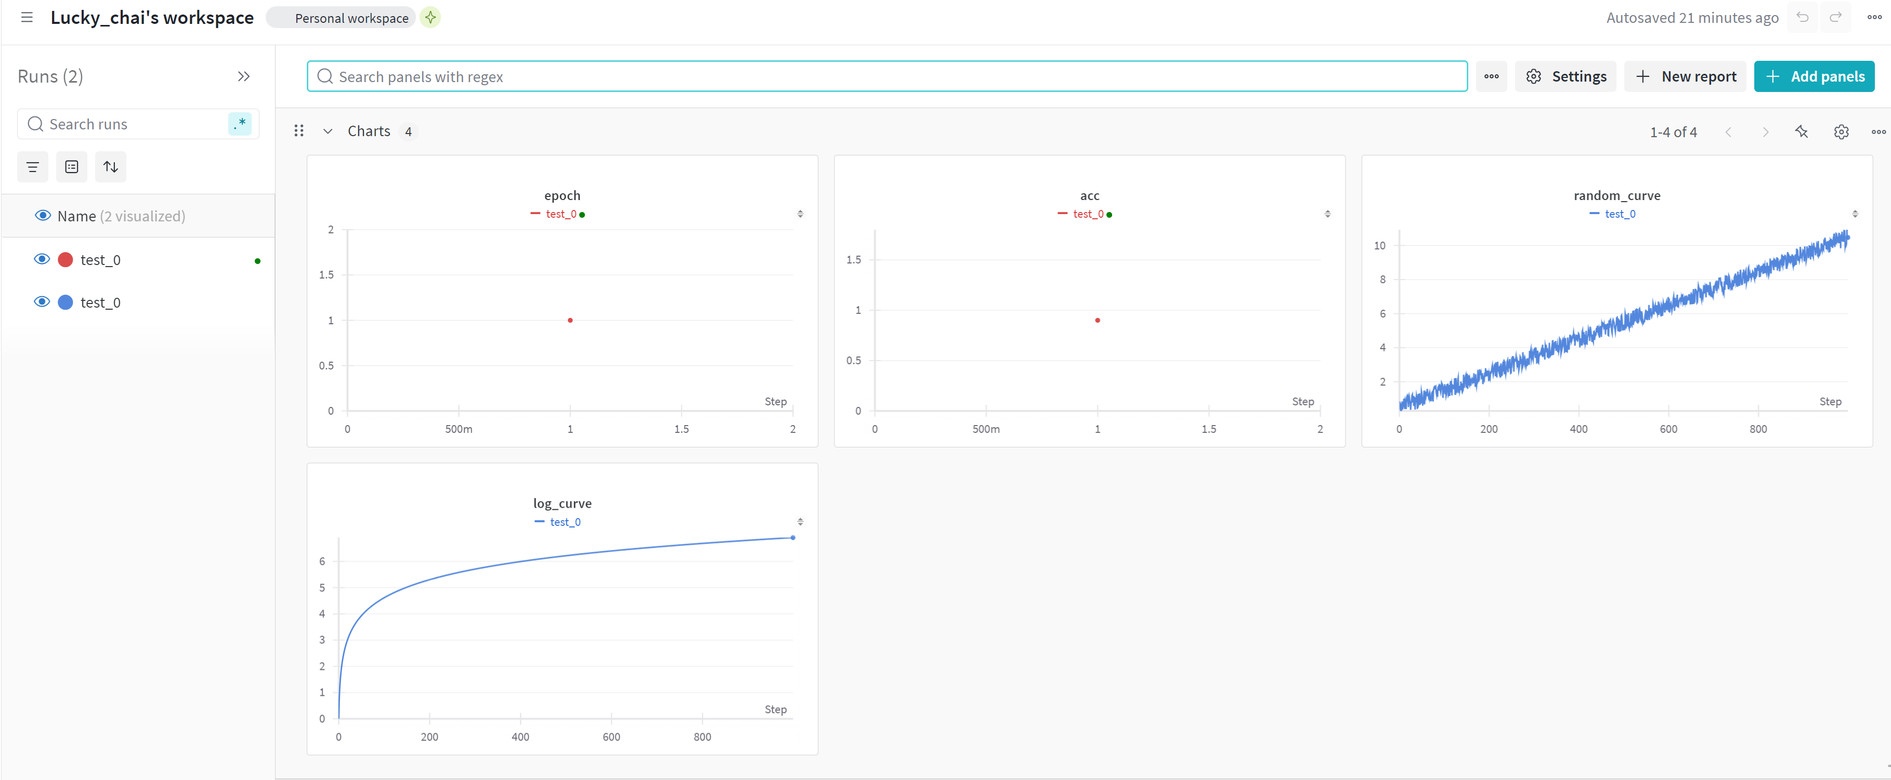Toggle visibility of all runs

click(x=43, y=216)
